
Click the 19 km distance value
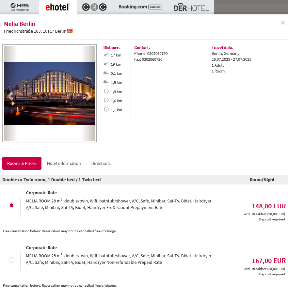(x=116, y=64)
